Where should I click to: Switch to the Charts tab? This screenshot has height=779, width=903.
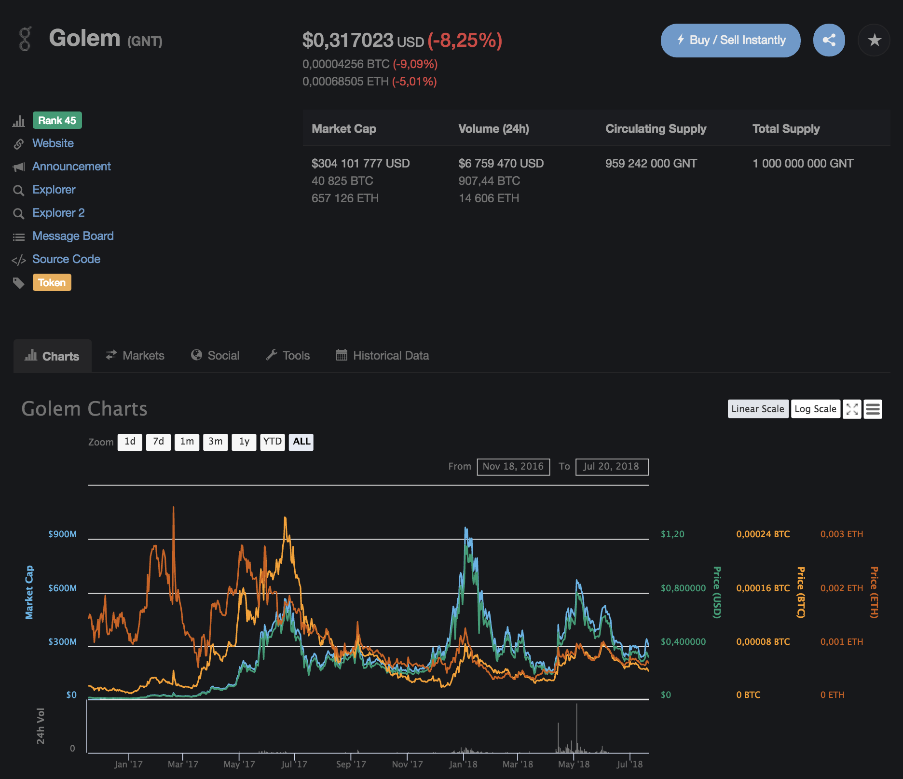coord(52,356)
